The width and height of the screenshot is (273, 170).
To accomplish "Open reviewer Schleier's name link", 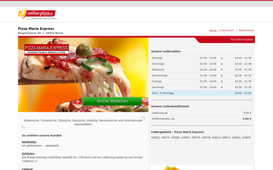I will point(28,154).
